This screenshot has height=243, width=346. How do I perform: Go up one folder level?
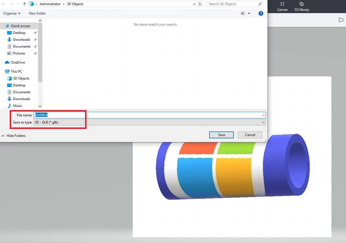pos(25,4)
